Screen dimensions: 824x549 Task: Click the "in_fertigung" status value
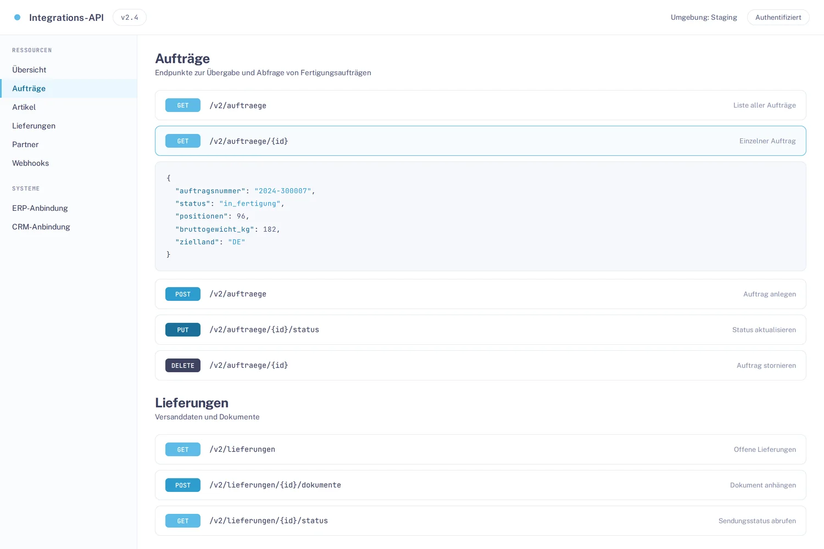click(x=250, y=204)
